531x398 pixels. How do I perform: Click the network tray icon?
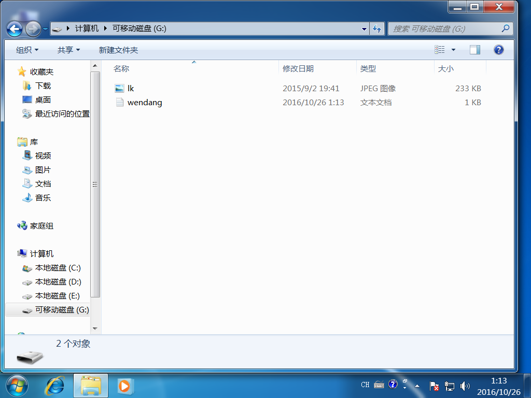[x=450, y=386]
